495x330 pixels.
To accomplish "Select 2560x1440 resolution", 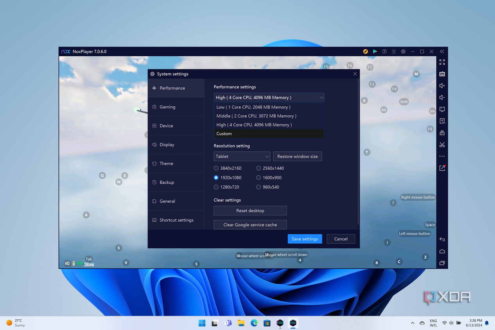I will pos(270,168).
